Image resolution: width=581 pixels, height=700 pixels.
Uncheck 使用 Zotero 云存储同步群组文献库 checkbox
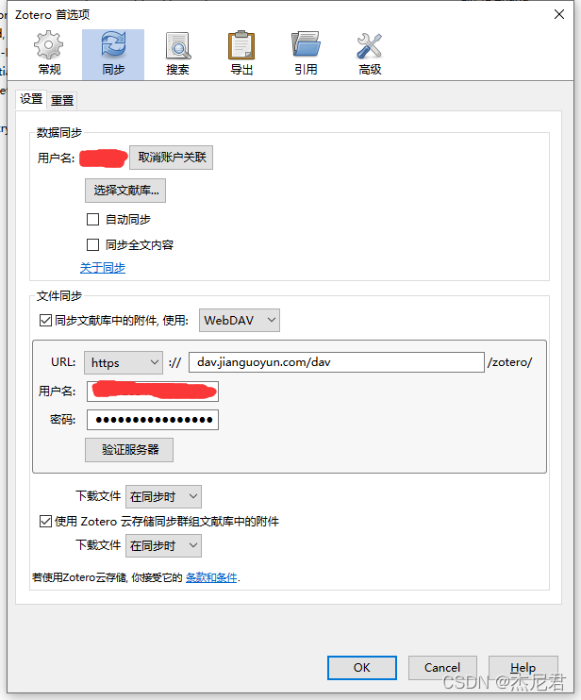(45, 522)
